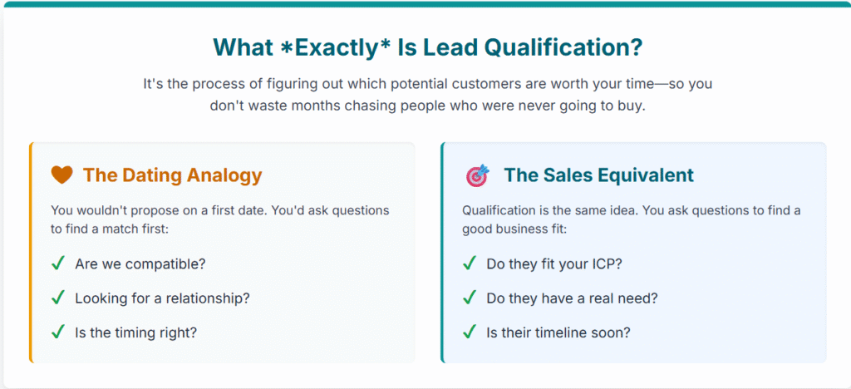Click the target bullseye icon

click(x=478, y=175)
